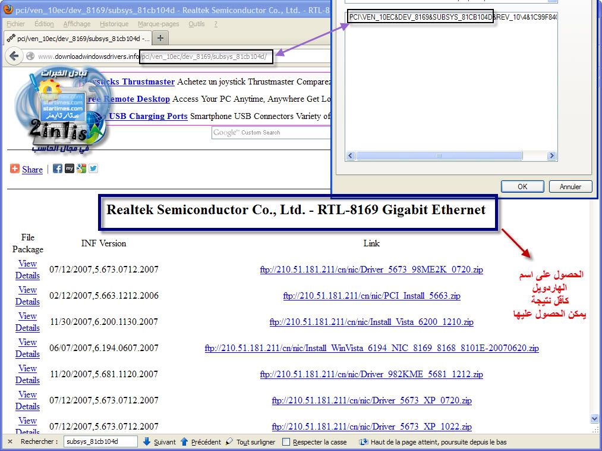View Details for the Install_Vista_6200_1210.zip row
602x451 pixels.
[x=28, y=322]
